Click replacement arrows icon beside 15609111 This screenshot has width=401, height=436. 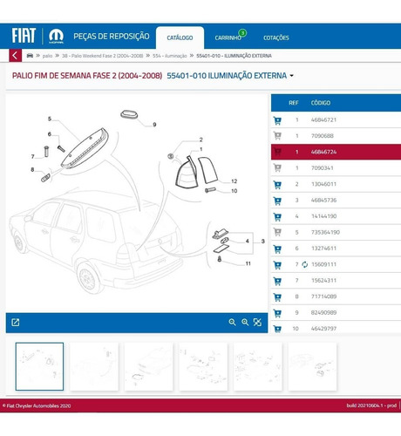click(x=304, y=264)
